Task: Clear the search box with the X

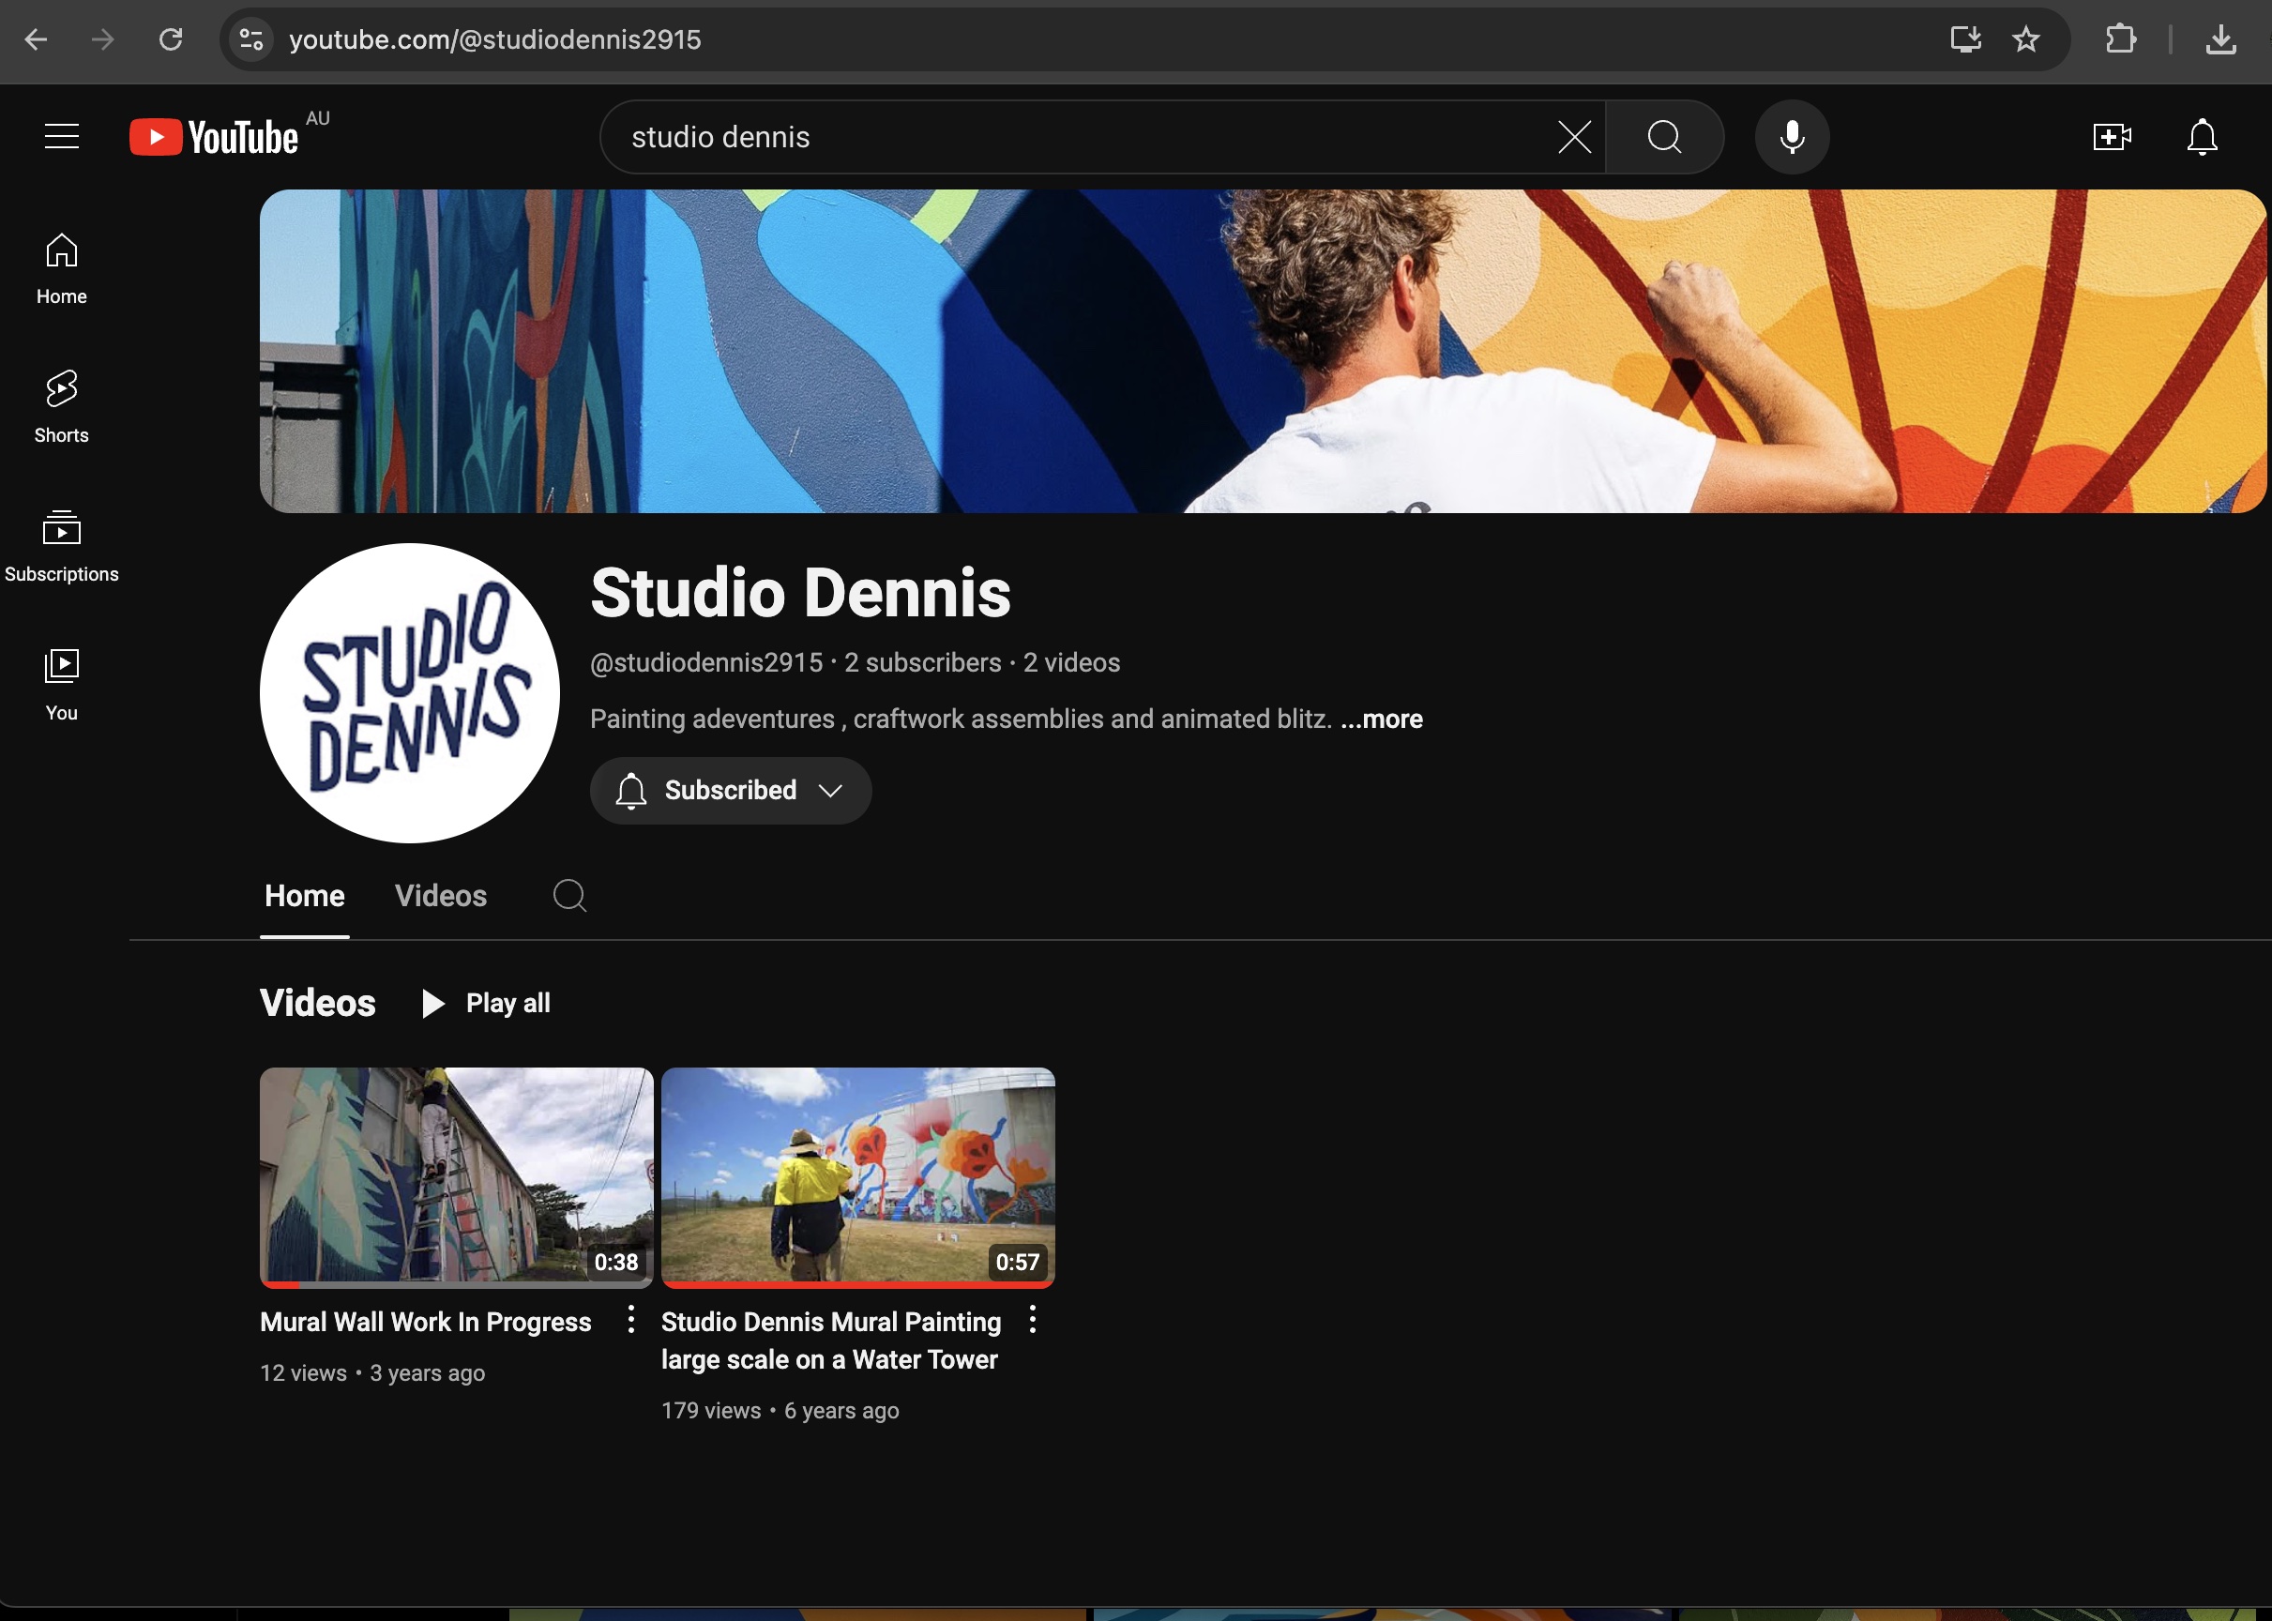Action: tap(1574, 137)
